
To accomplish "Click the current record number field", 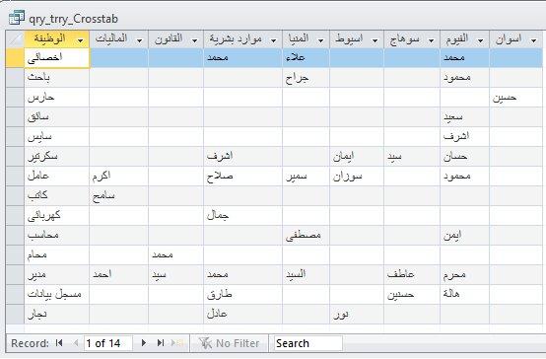I will pos(108,343).
